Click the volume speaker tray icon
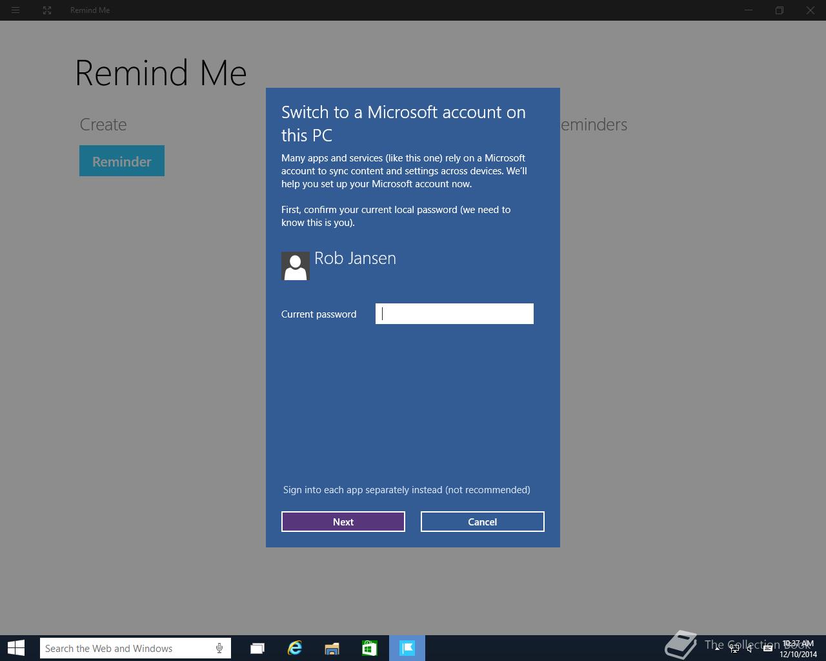 pyautogui.click(x=750, y=649)
